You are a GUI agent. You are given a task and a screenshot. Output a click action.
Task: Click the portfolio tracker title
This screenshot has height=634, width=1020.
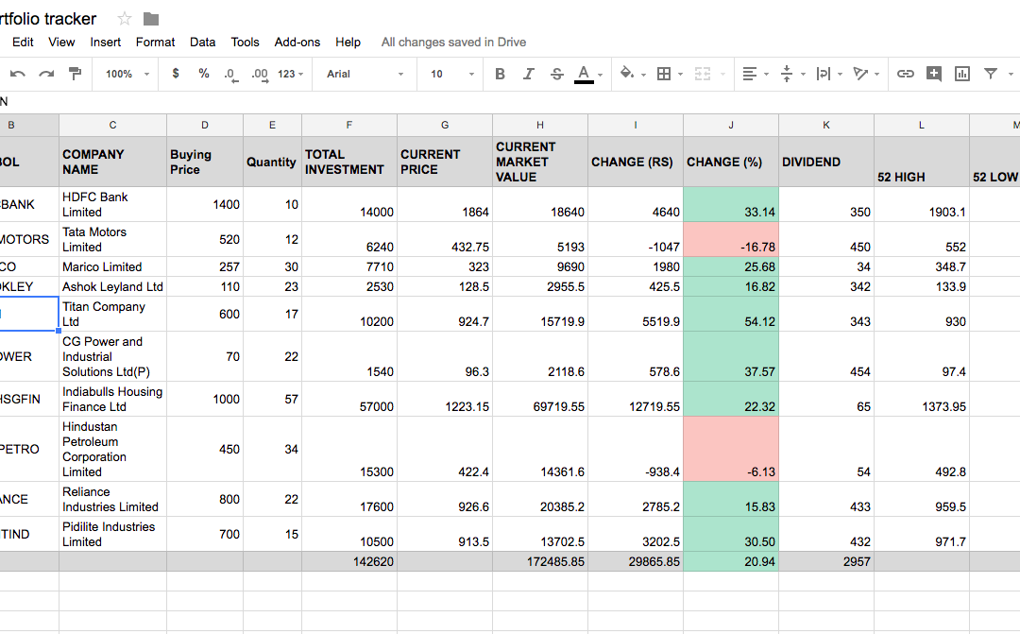coord(47,19)
